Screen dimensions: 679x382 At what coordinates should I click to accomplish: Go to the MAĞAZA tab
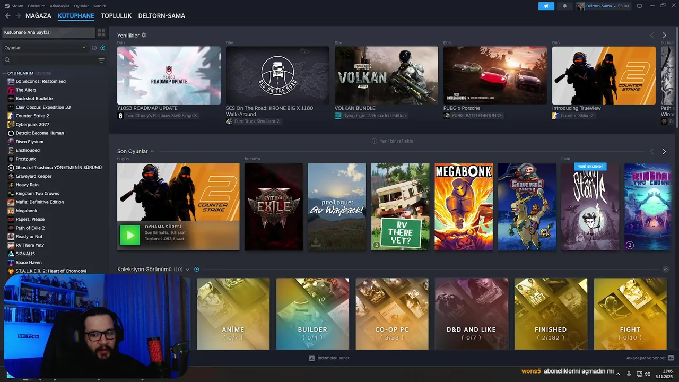pos(38,16)
